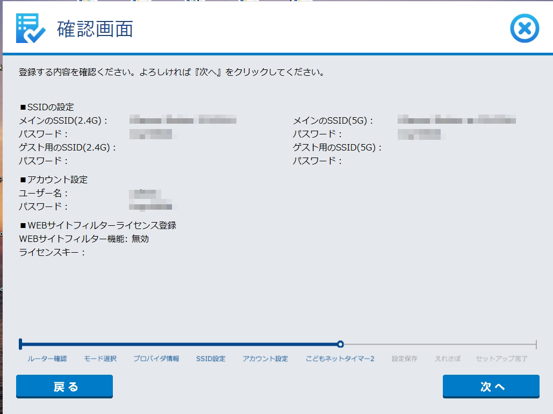This screenshot has height=414, width=553.
Task: Click the end tick of the progress bar
Action: click(536, 344)
